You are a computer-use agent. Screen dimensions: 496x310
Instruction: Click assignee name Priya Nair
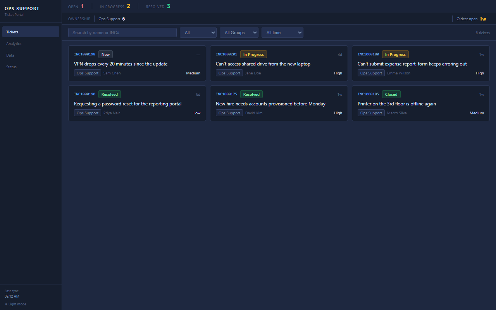[112, 113]
